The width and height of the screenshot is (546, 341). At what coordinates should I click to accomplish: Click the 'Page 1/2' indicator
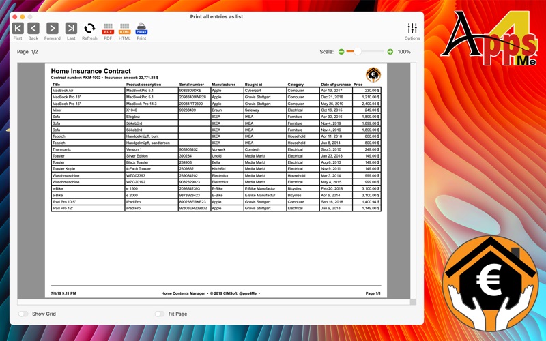pyautogui.click(x=27, y=52)
